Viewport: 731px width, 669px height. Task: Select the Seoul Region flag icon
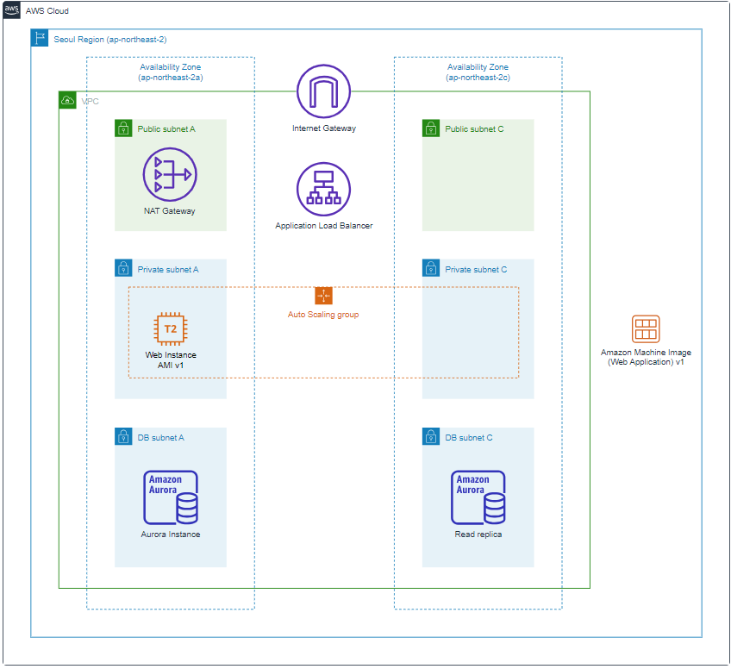[x=40, y=38]
